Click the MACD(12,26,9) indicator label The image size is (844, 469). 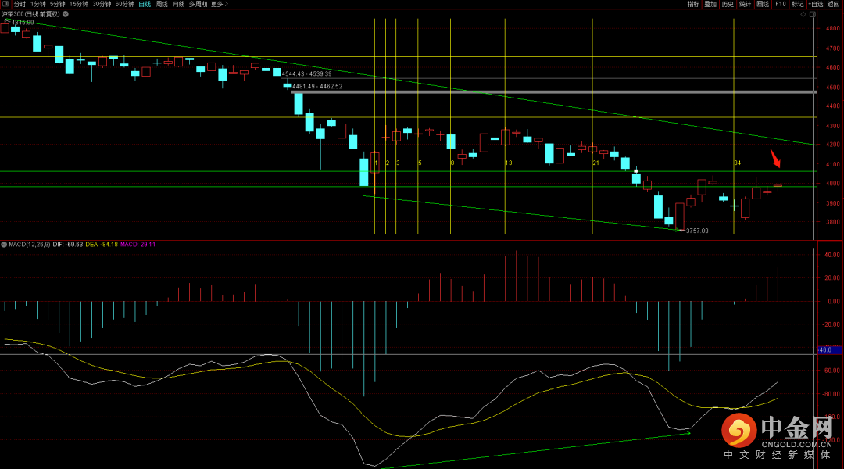(x=30, y=245)
